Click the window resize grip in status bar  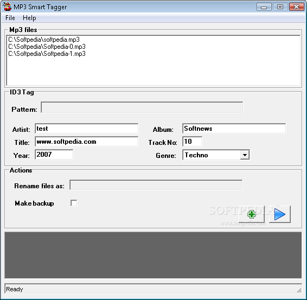[299, 290]
